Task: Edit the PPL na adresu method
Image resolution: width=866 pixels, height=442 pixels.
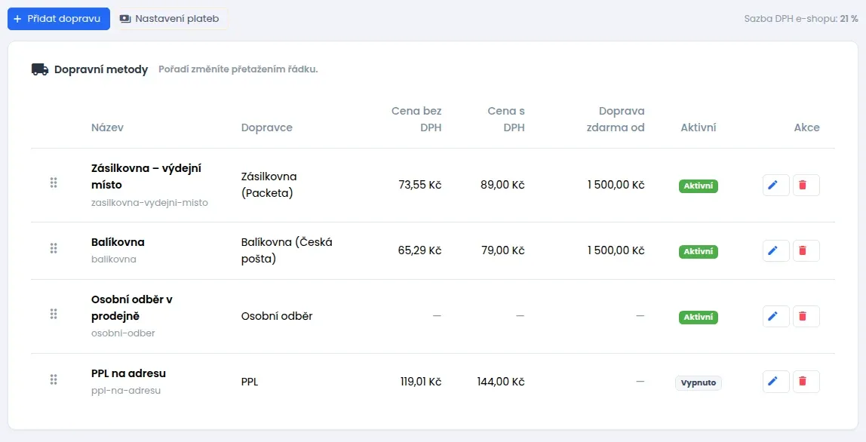Action: [775, 382]
